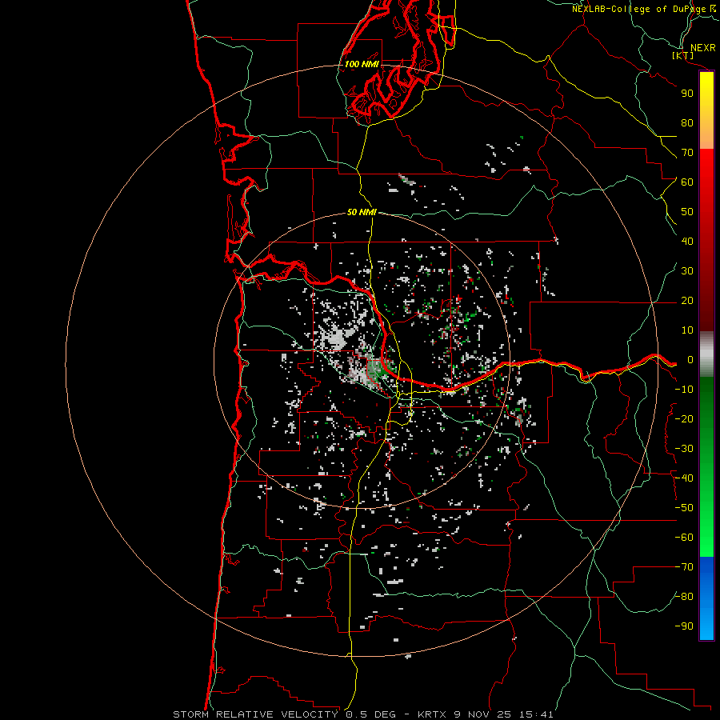Select the -20 scale value
720x720 pixels.
point(684,419)
